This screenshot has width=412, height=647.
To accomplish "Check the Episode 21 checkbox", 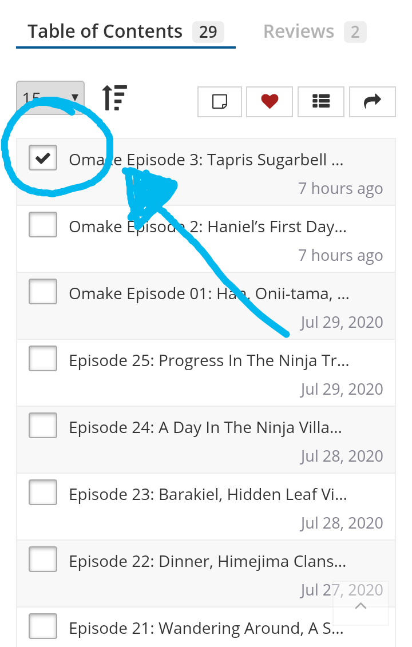I will 43,626.
